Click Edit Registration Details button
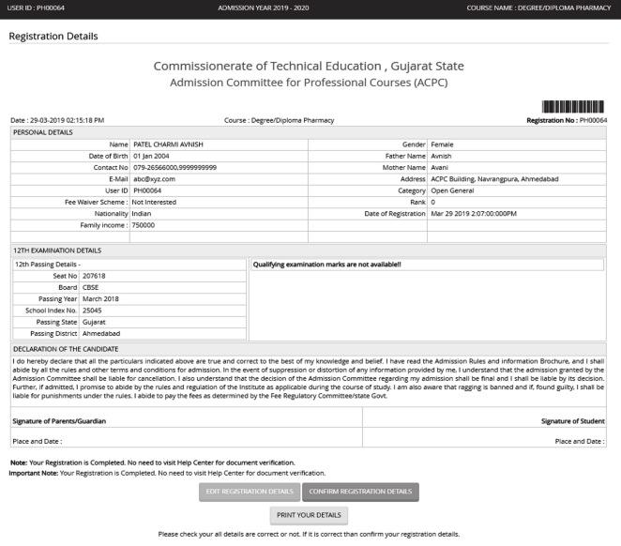Screen dimensions: 621x546 [x=250, y=492]
